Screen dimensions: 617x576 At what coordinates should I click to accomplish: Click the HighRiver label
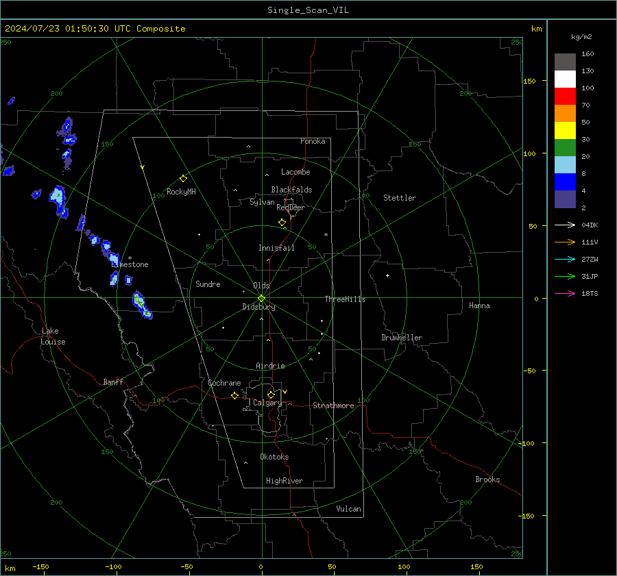(x=285, y=481)
